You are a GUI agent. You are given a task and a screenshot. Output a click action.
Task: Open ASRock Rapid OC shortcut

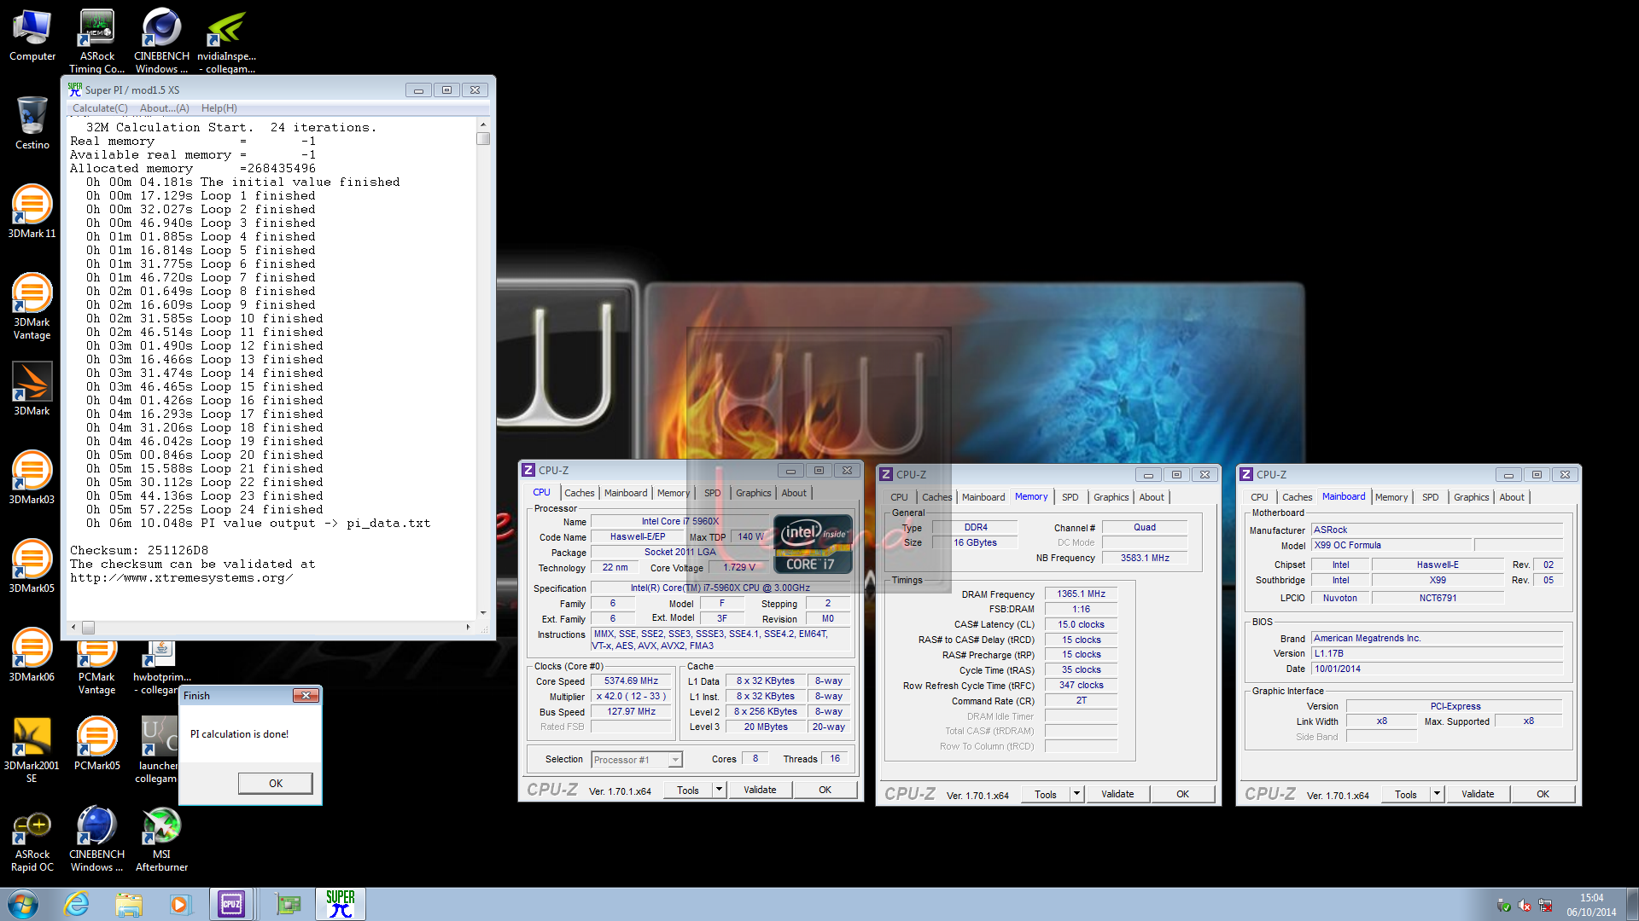pyautogui.click(x=32, y=841)
